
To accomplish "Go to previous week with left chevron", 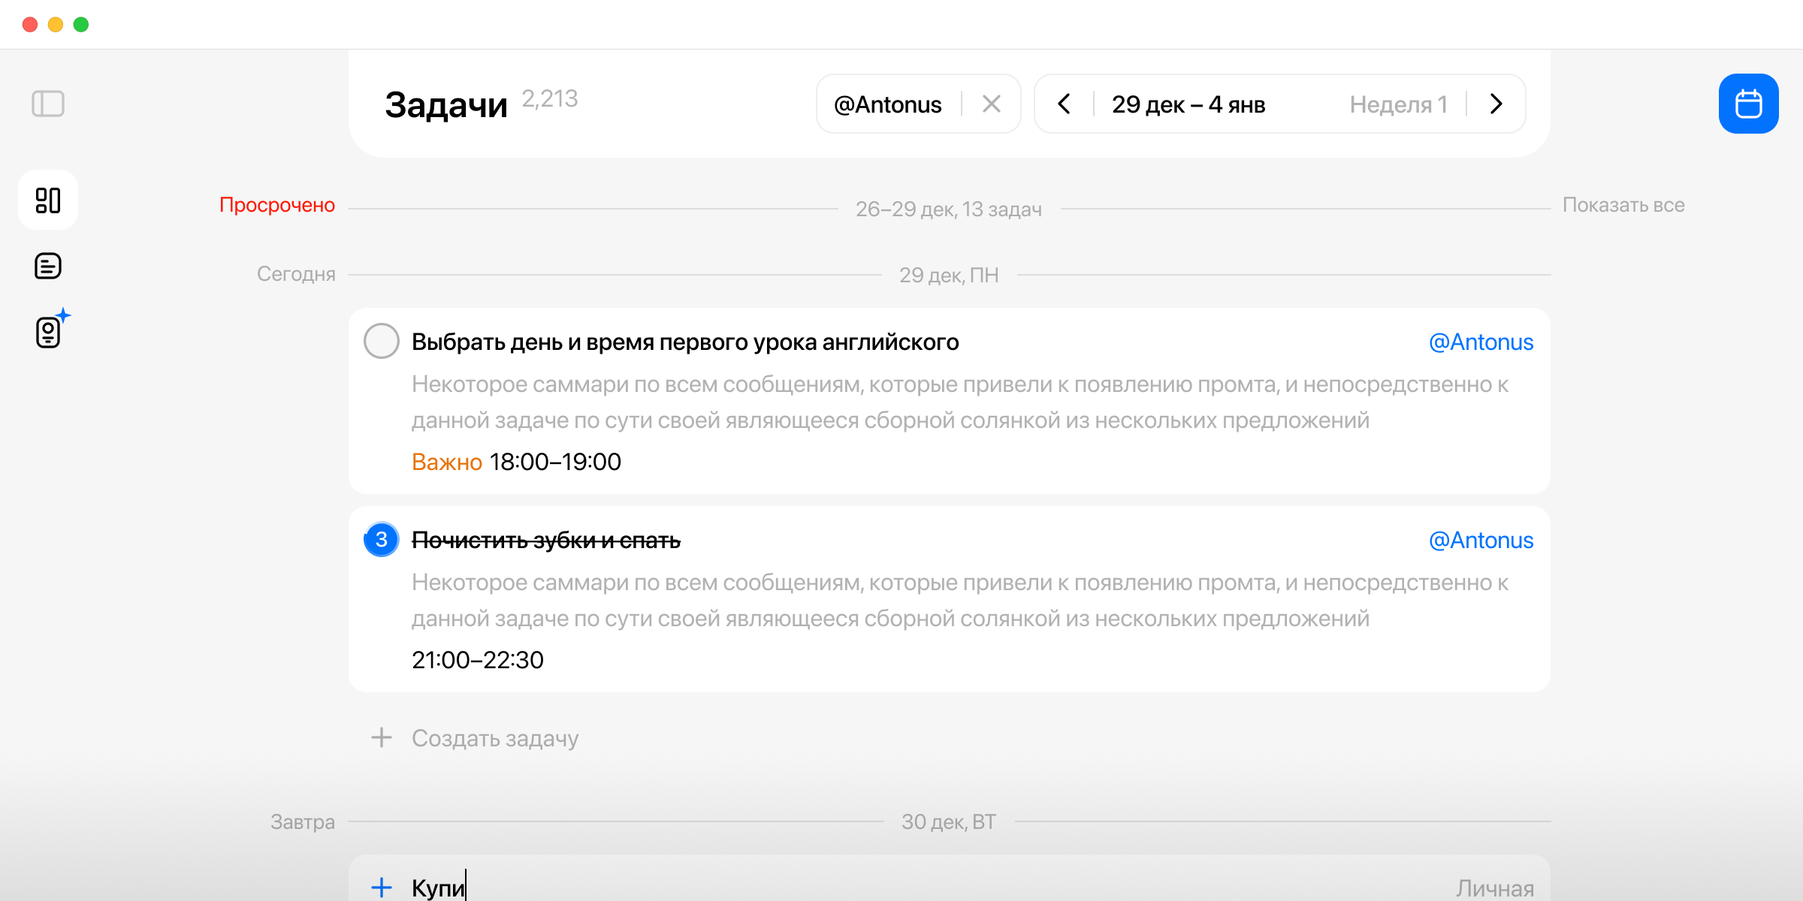I will (1065, 104).
